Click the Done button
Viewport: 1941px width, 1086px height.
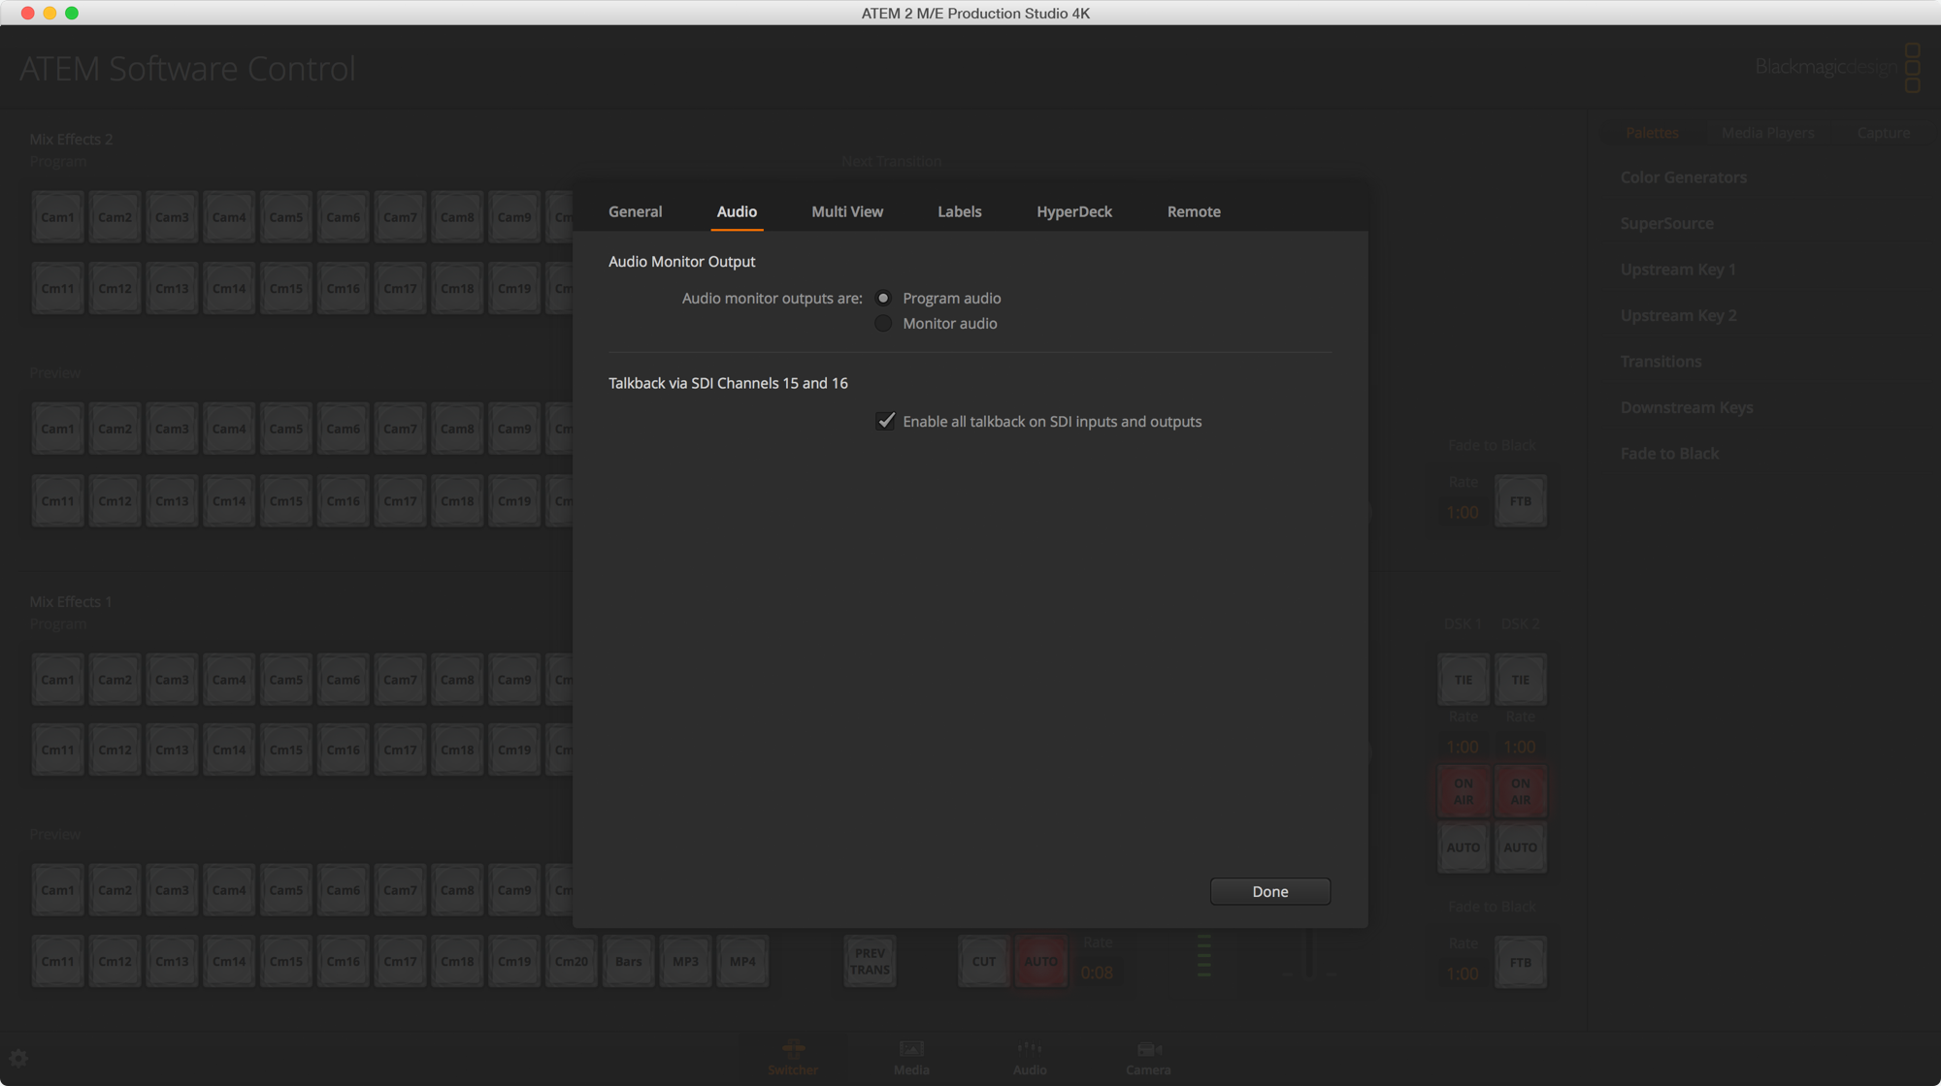(x=1269, y=891)
